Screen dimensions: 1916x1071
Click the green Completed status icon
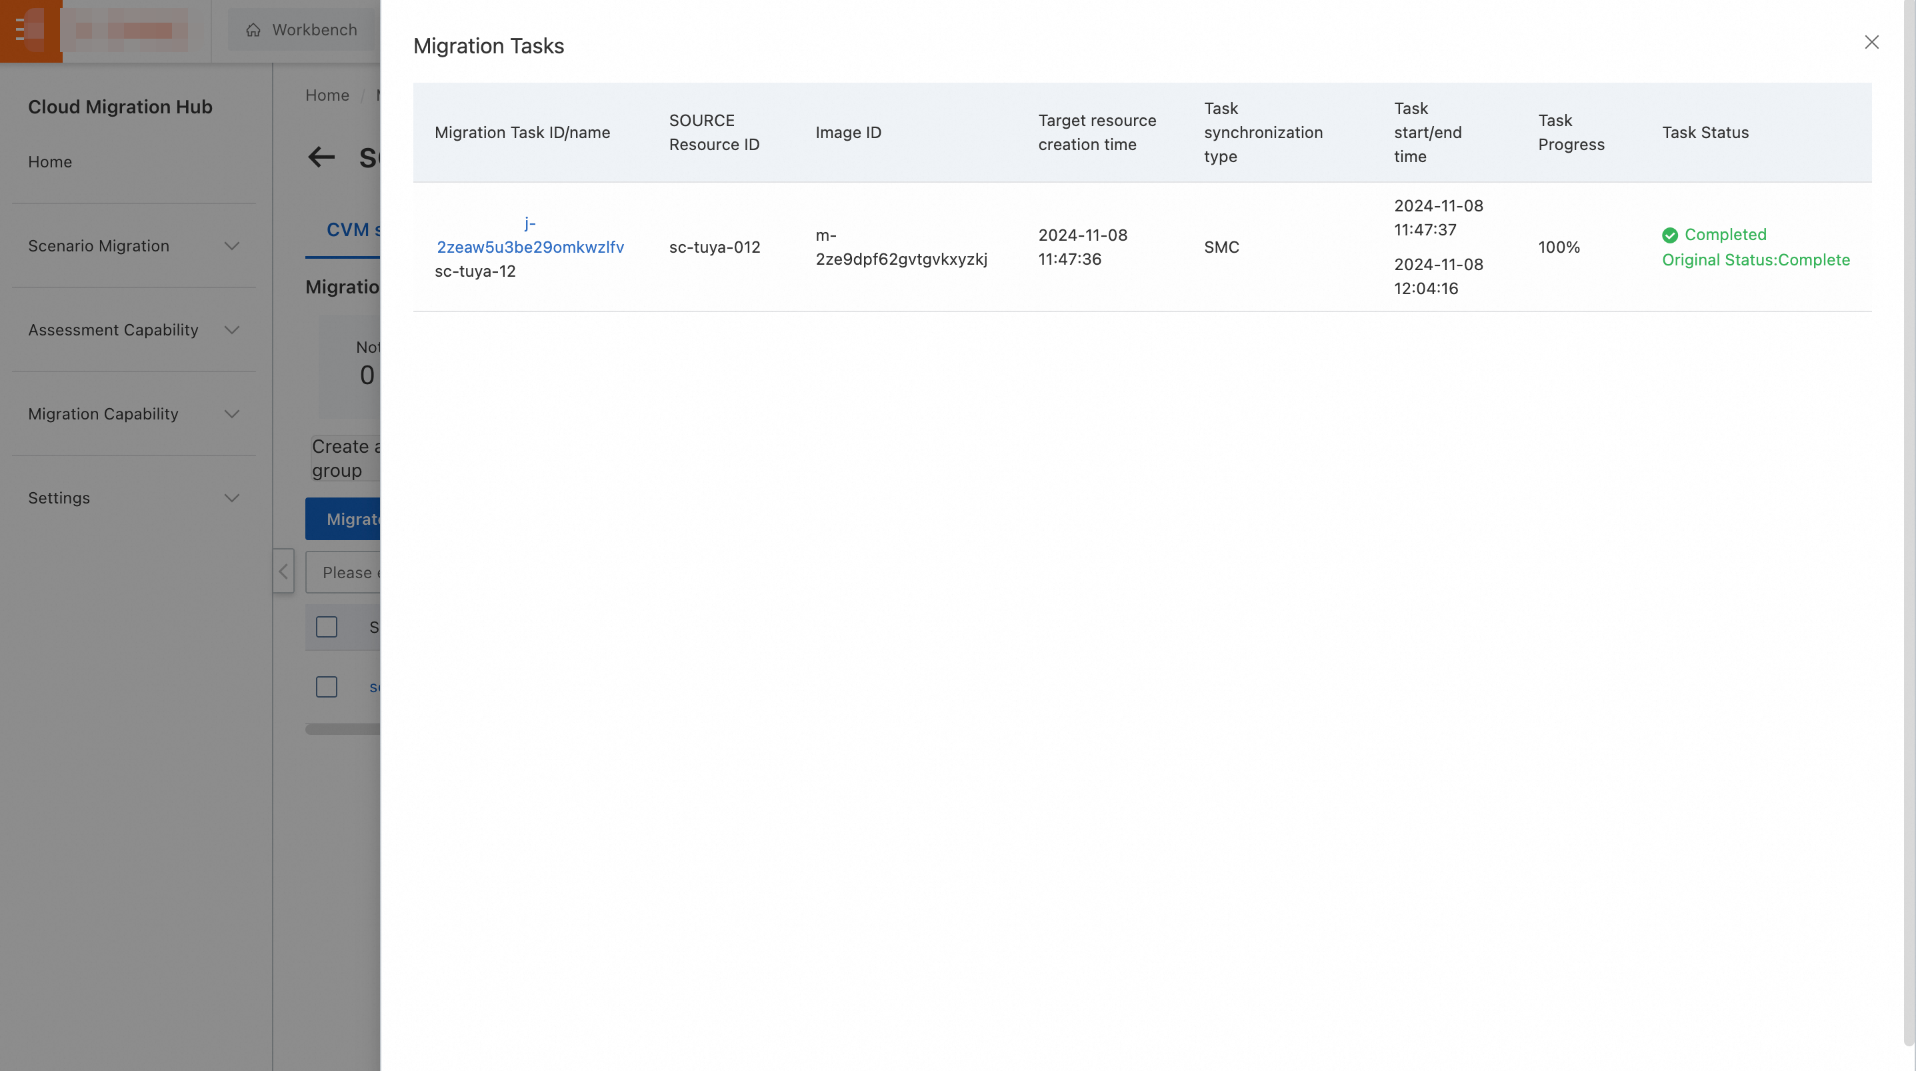coord(1669,235)
